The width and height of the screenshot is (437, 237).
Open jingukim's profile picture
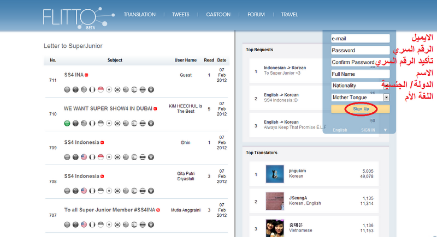275,174
